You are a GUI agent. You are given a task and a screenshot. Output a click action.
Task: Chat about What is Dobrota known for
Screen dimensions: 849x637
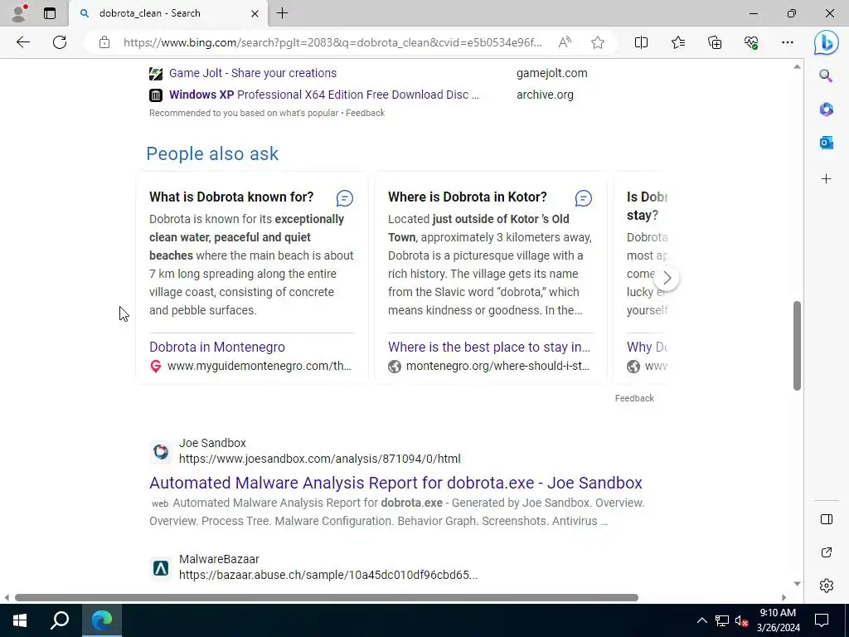tap(345, 198)
